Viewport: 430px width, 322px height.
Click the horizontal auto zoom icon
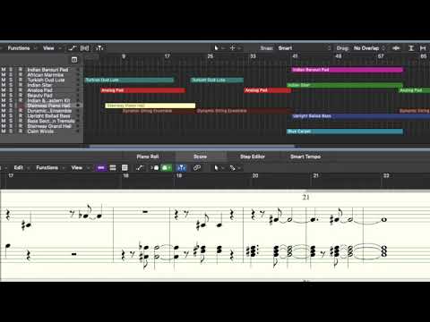[423, 48]
